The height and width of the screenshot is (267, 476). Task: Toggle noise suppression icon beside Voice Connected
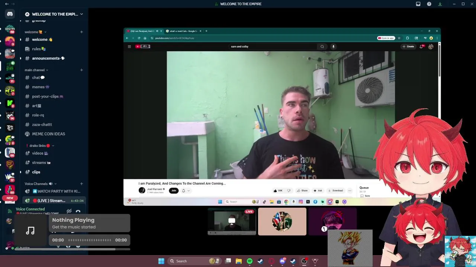69,211
